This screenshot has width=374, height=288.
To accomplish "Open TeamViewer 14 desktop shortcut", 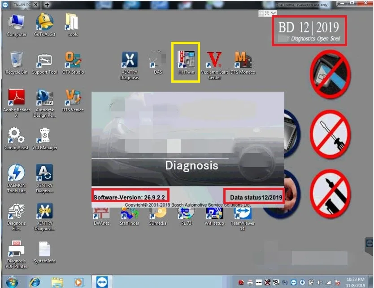I will click(x=243, y=219).
